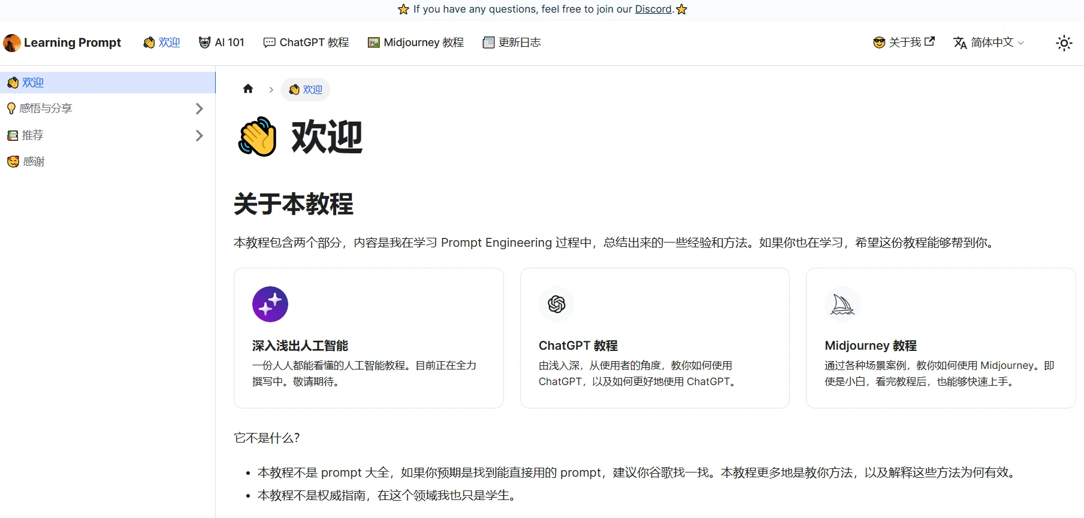Toggle dark mode with sun icon
Image resolution: width=1084 pixels, height=518 pixels.
[1064, 43]
